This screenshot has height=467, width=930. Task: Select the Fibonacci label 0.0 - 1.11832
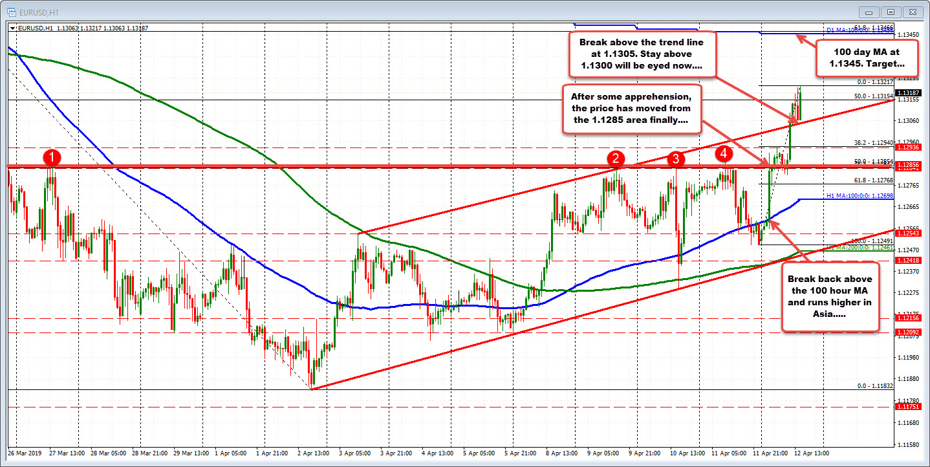coord(875,386)
